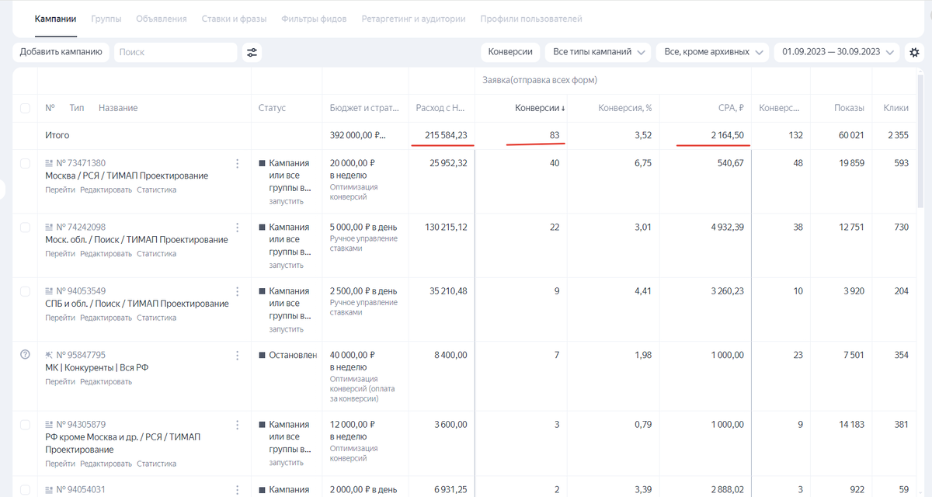Switch to the Ретаргетинг и аудитории tab
Screen dimensions: 932x497
413,19
